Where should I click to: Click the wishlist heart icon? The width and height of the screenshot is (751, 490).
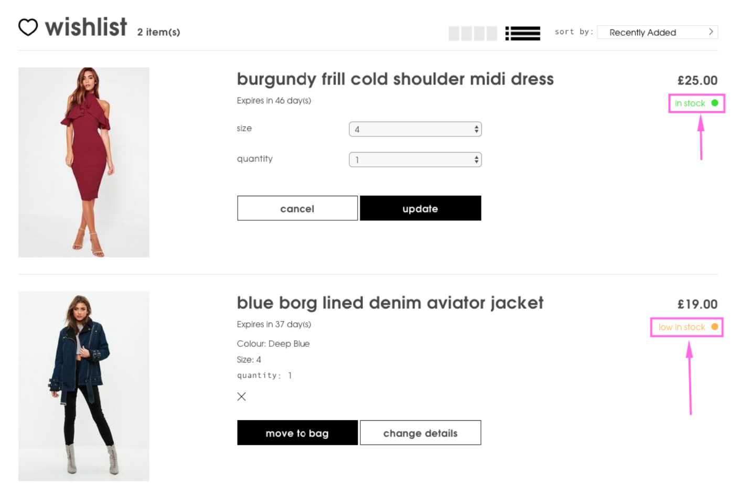coord(28,27)
